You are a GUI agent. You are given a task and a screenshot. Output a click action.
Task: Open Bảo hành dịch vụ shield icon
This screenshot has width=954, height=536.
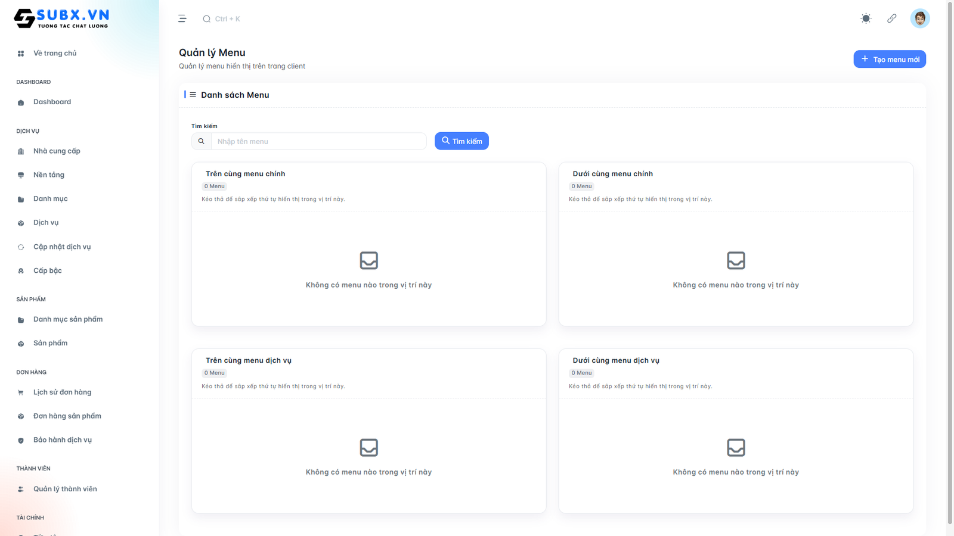point(21,441)
